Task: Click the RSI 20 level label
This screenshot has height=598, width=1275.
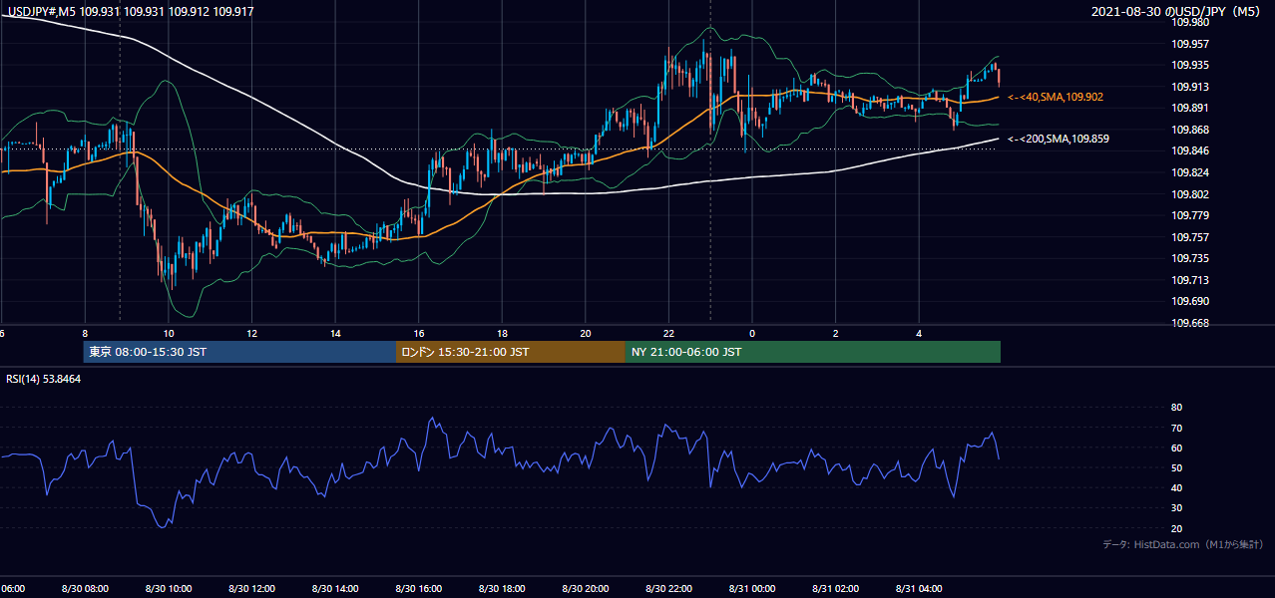Action: click(1176, 529)
